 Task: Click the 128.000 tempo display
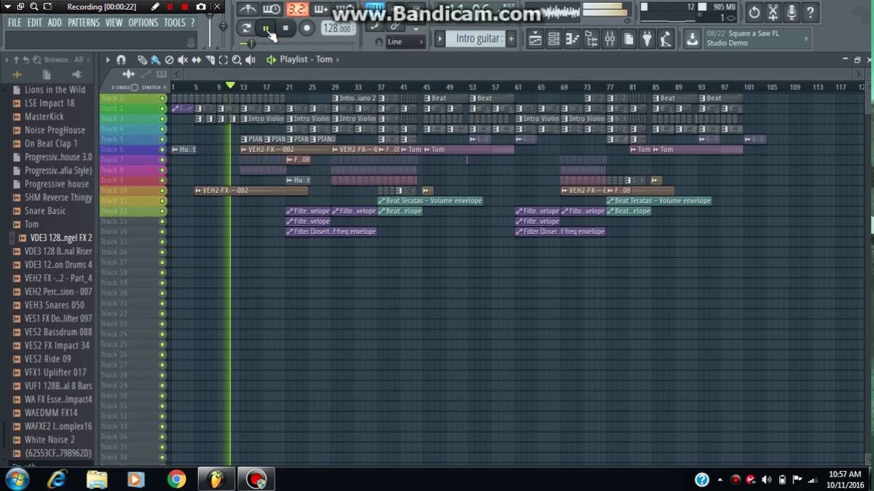337,29
